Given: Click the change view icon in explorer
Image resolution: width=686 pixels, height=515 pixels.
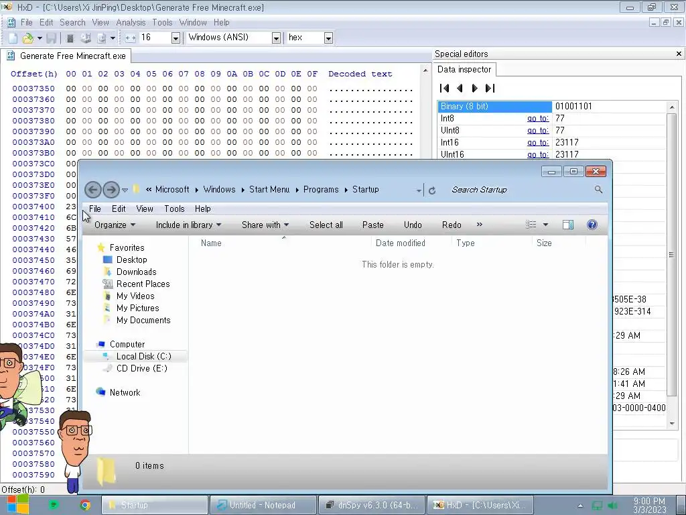Looking at the screenshot, I should tap(531, 225).
